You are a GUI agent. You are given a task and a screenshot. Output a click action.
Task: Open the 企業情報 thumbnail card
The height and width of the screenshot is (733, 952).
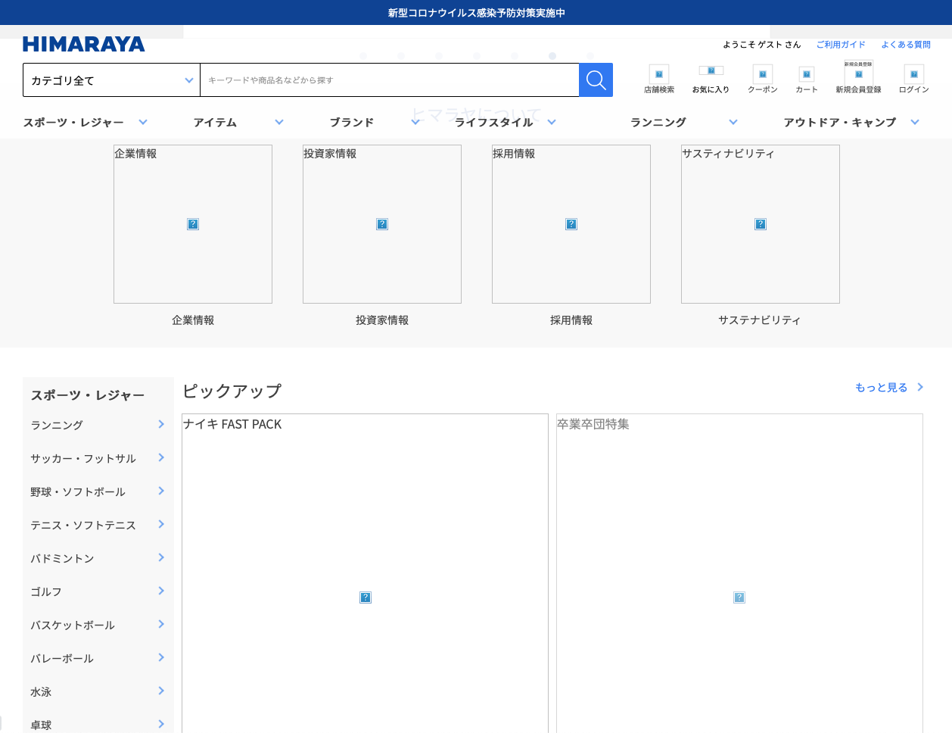[x=193, y=224]
